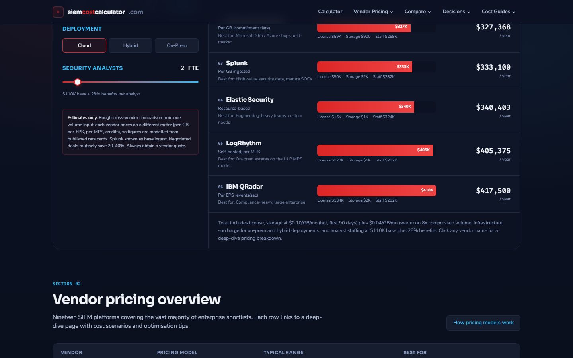Click 'Storage $900' breakdown text

(x=358, y=37)
